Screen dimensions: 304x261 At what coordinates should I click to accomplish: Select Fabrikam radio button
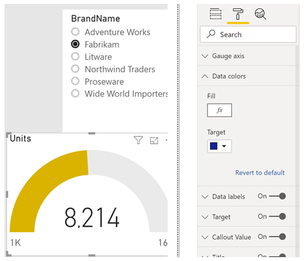[x=75, y=44]
